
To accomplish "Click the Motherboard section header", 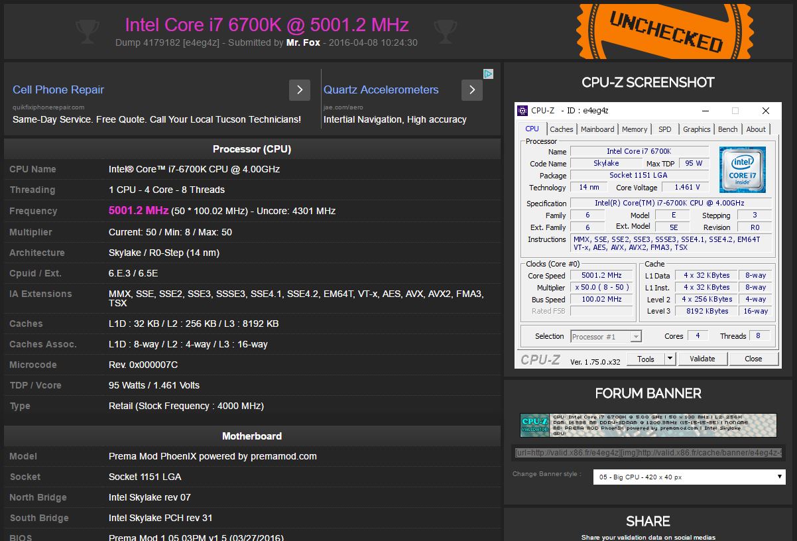I will pyautogui.click(x=252, y=436).
